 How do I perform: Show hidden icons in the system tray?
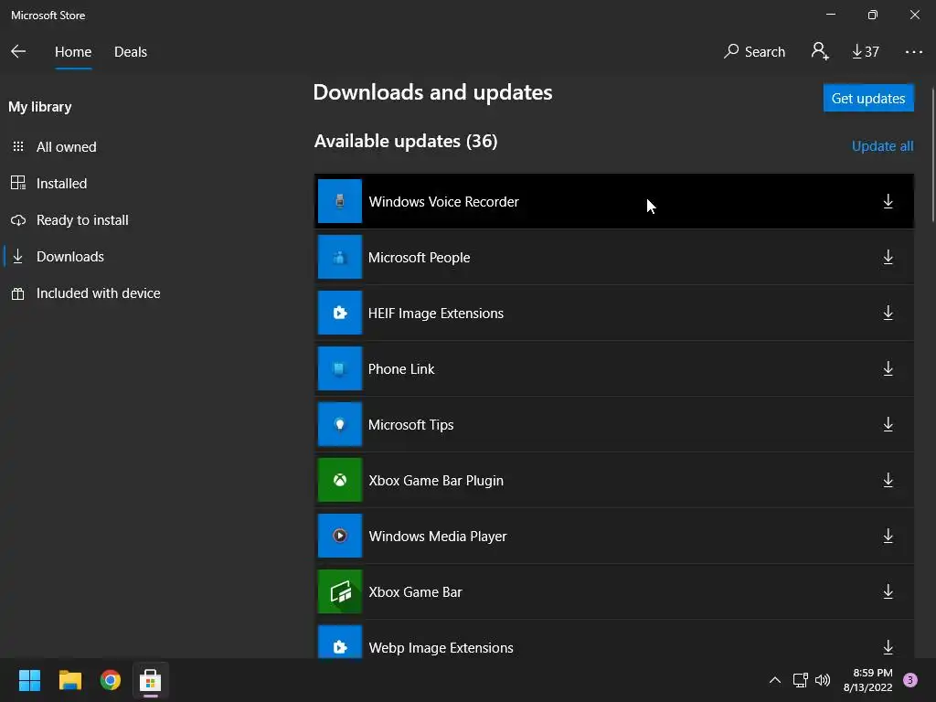(775, 680)
